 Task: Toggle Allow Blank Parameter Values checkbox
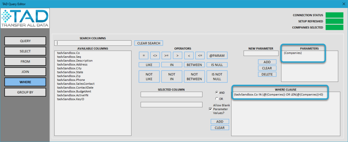click(211, 109)
